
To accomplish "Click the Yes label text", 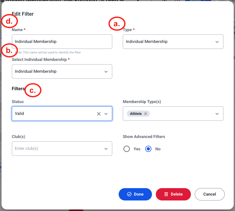I will tap(137, 149).
